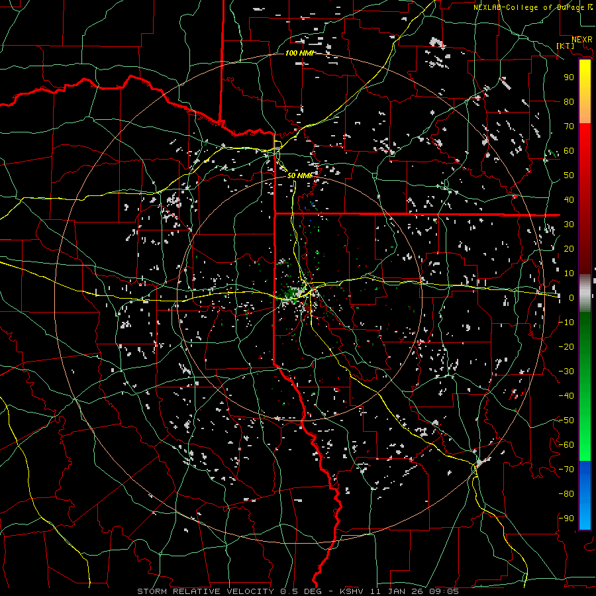Click the 90 value on the velocity scale

(x=569, y=77)
